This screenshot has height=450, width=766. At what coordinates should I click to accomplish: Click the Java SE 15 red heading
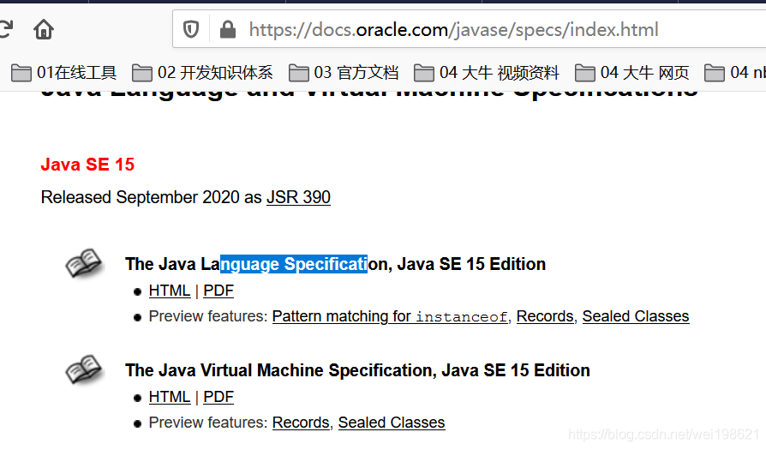pos(87,165)
